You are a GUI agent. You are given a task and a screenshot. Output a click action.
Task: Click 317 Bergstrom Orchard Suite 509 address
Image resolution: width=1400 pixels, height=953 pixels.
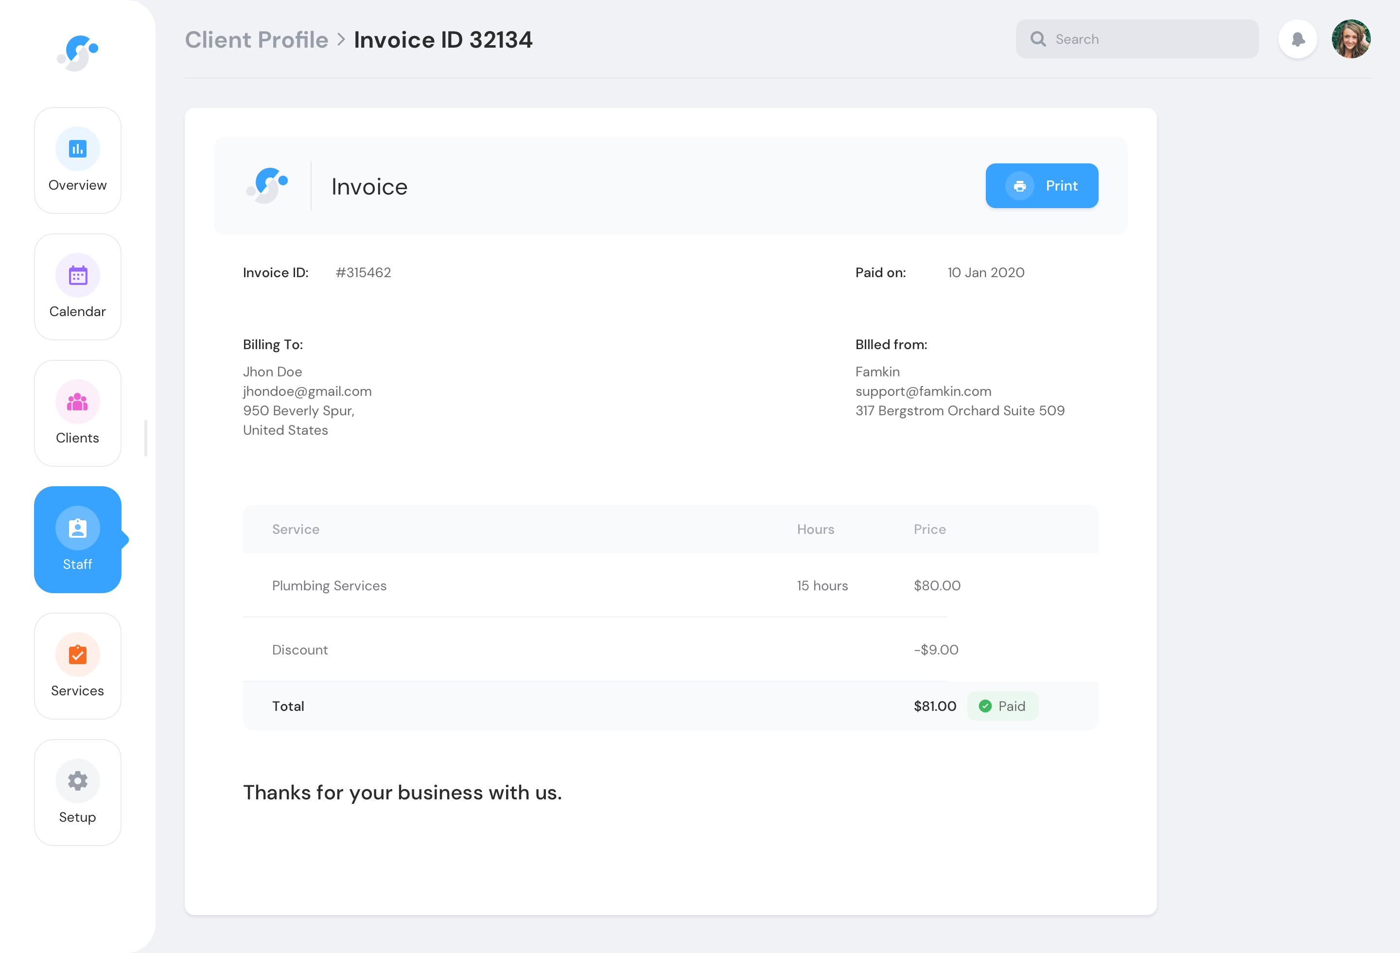[960, 411]
